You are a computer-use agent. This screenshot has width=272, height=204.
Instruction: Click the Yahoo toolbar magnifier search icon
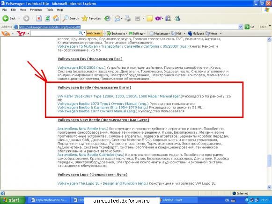click(81, 33)
